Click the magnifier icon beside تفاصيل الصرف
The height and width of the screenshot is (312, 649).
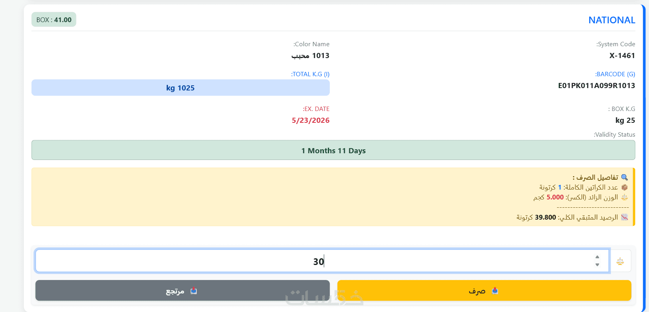pos(624,177)
